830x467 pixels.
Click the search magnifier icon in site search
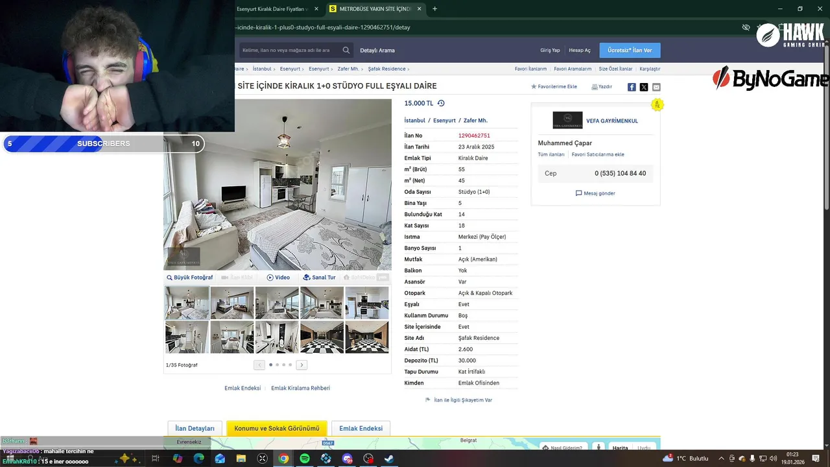pyautogui.click(x=346, y=50)
